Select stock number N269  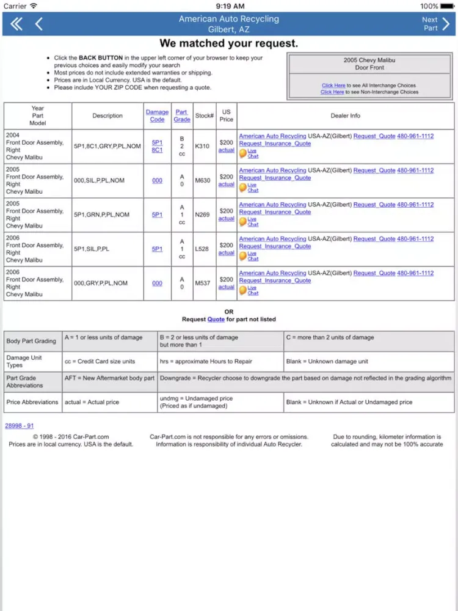[x=202, y=214]
